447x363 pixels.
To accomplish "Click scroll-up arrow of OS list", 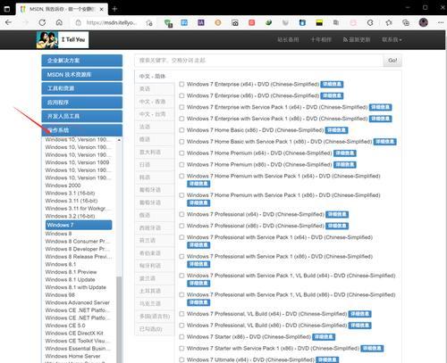I will point(119,140).
